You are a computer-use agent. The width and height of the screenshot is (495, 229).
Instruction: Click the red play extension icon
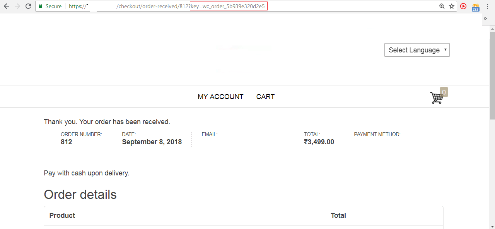[x=463, y=6]
